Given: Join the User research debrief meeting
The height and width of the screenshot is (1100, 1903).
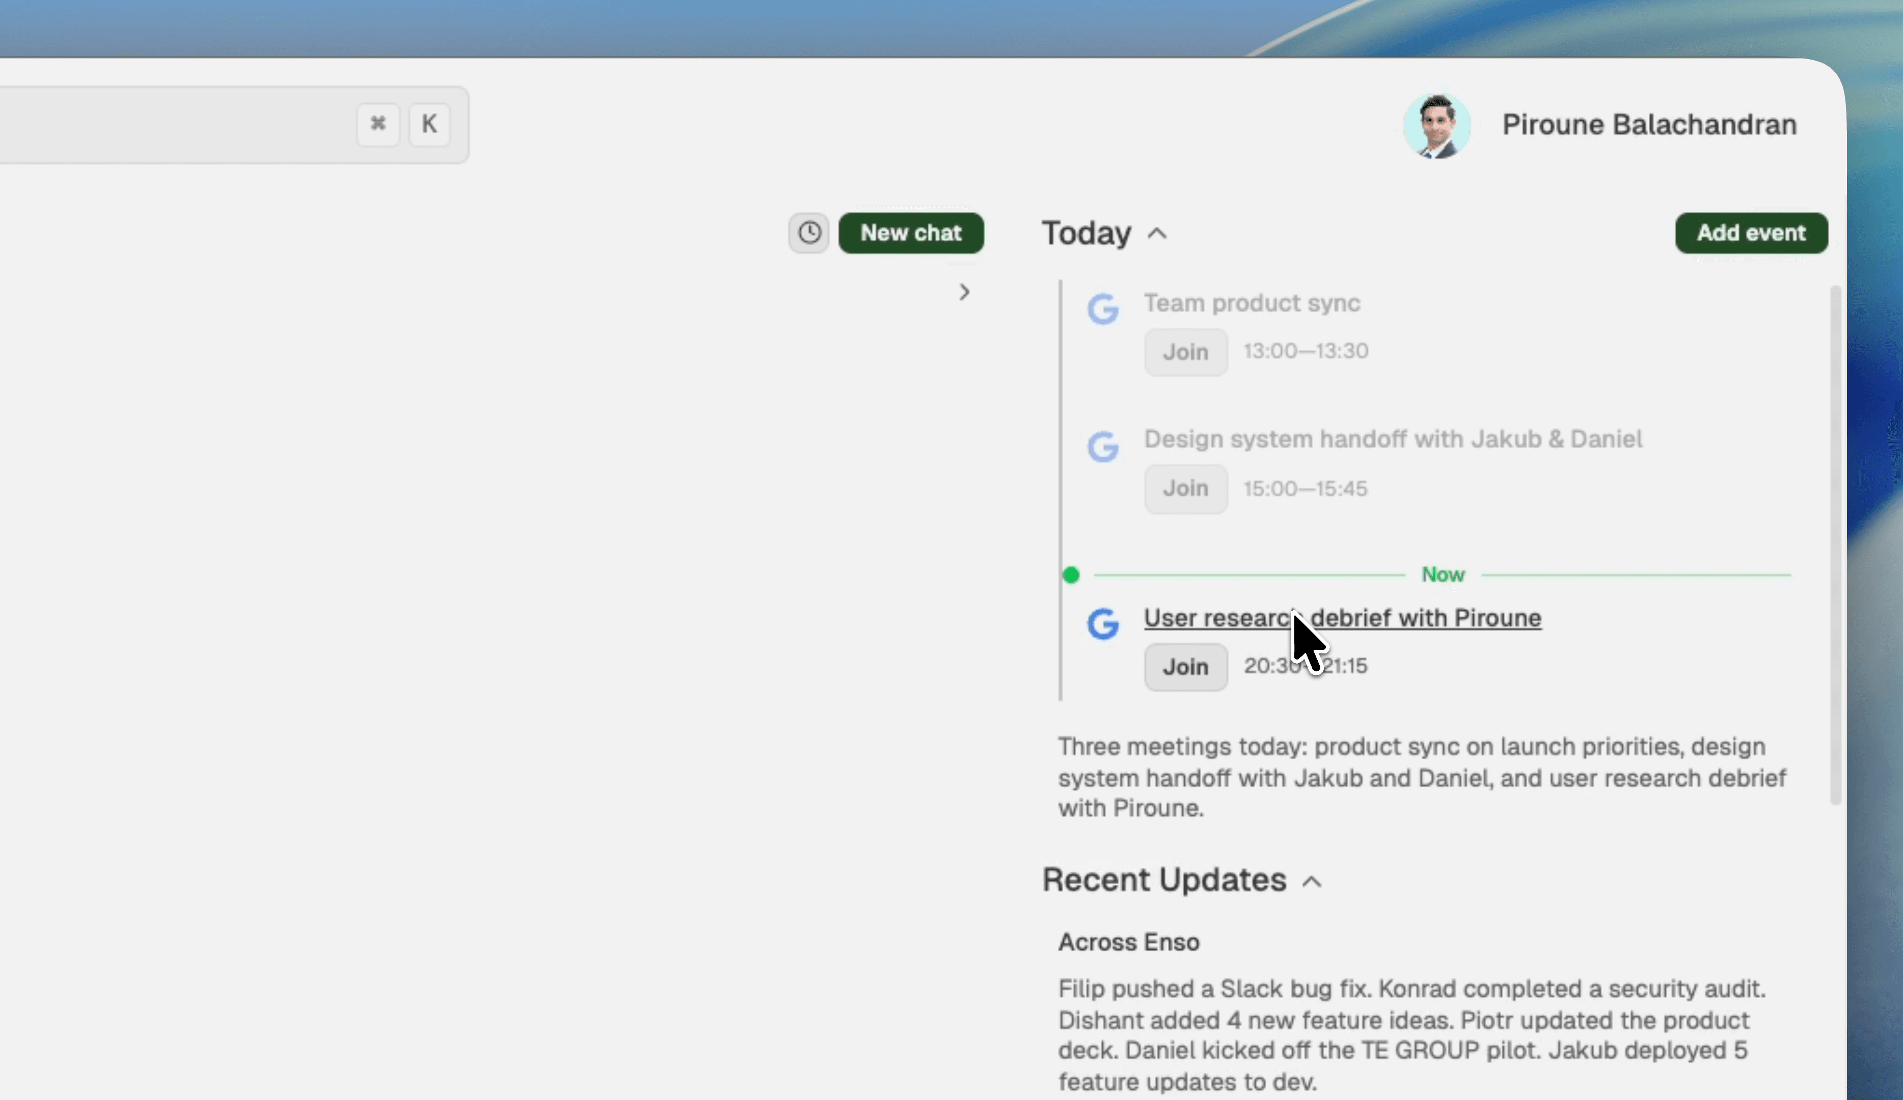Looking at the screenshot, I should (x=1185, y=667).
